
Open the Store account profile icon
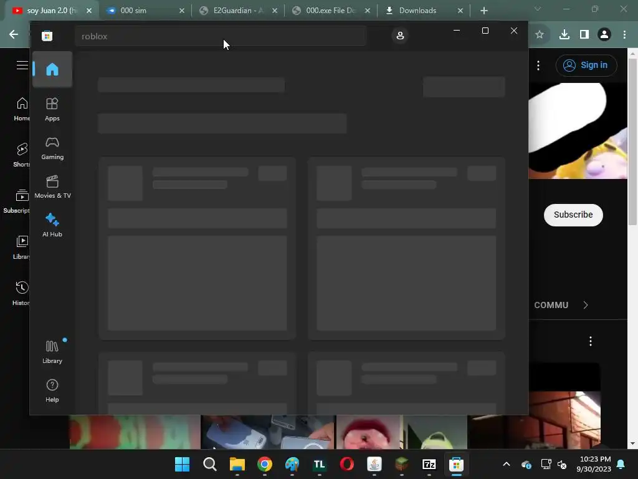[x=400, y=36]
